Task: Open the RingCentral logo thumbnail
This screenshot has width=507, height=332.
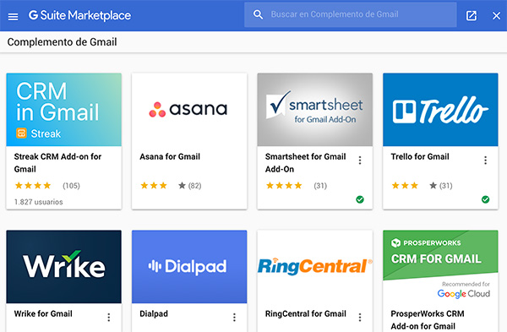Action: [315, 267]
